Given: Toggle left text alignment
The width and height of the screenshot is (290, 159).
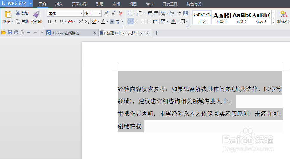Looking at the screenshot, I should click(130, 22).
